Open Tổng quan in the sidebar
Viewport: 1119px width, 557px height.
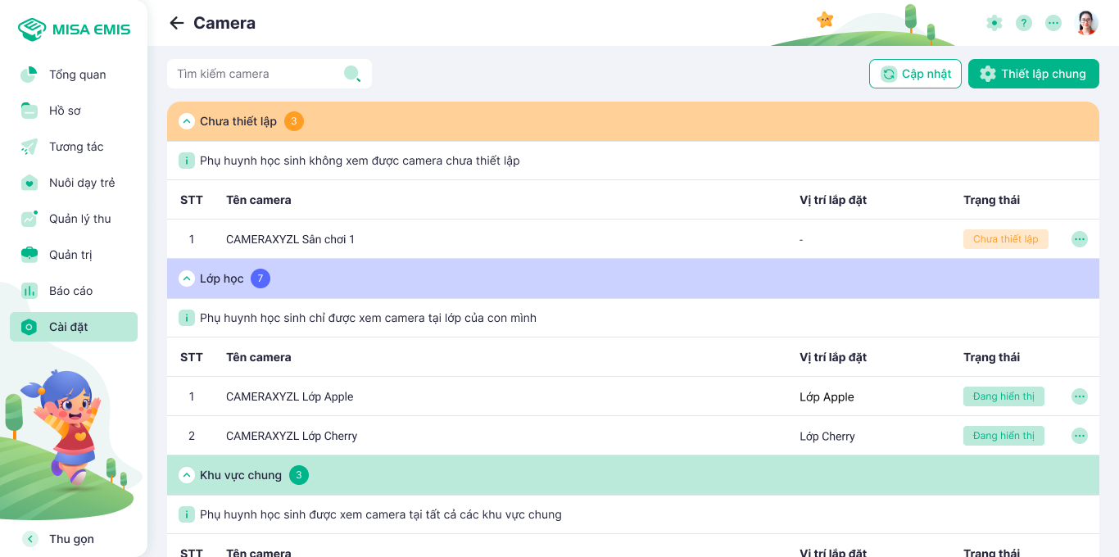coord(76,75)
